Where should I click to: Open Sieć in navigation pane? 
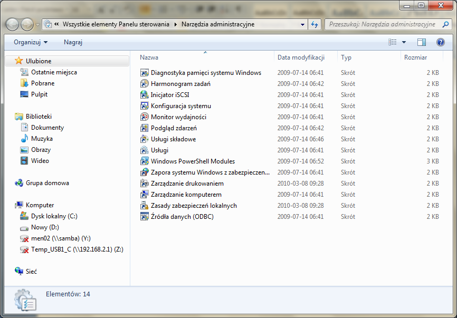click(31, 272)
